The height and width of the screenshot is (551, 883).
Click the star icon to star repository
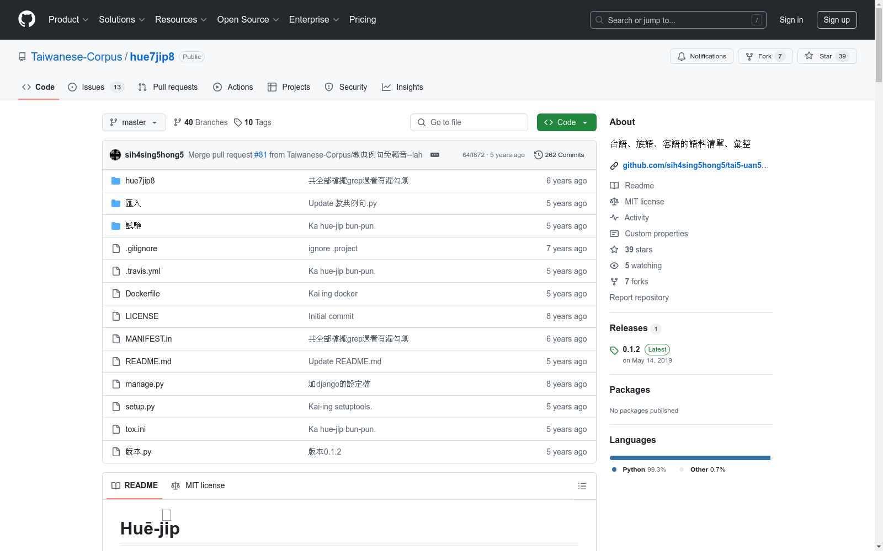809,56
